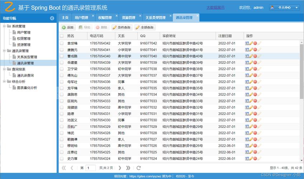Click the orange Z logo
The height and width of the screenshot is (179, 304).
coord(9,6)
